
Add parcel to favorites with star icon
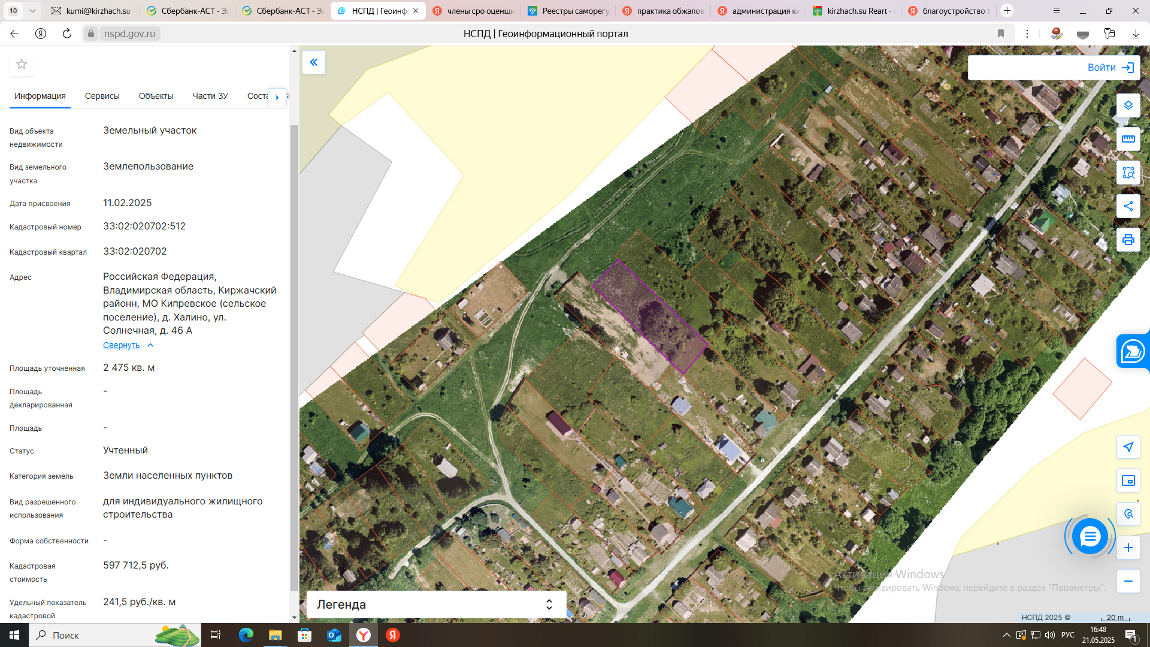[x=22, y=64]
